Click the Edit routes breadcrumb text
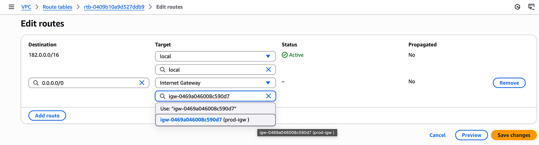This screenshot has width=539, height=145. [x=169, y=7]
